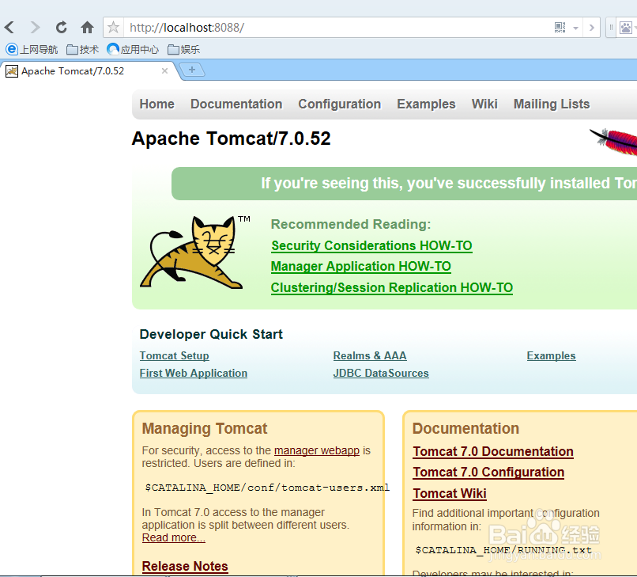Open Wiki in Tomcat navigation bar

484,104
